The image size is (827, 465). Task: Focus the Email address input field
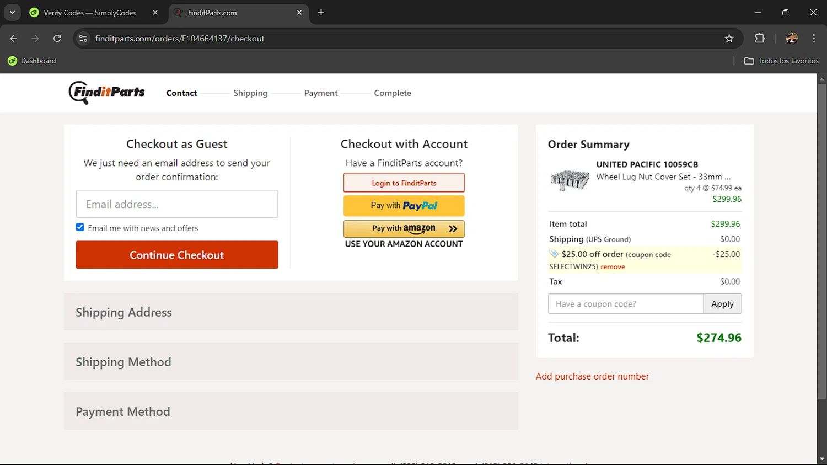point(176,204)
